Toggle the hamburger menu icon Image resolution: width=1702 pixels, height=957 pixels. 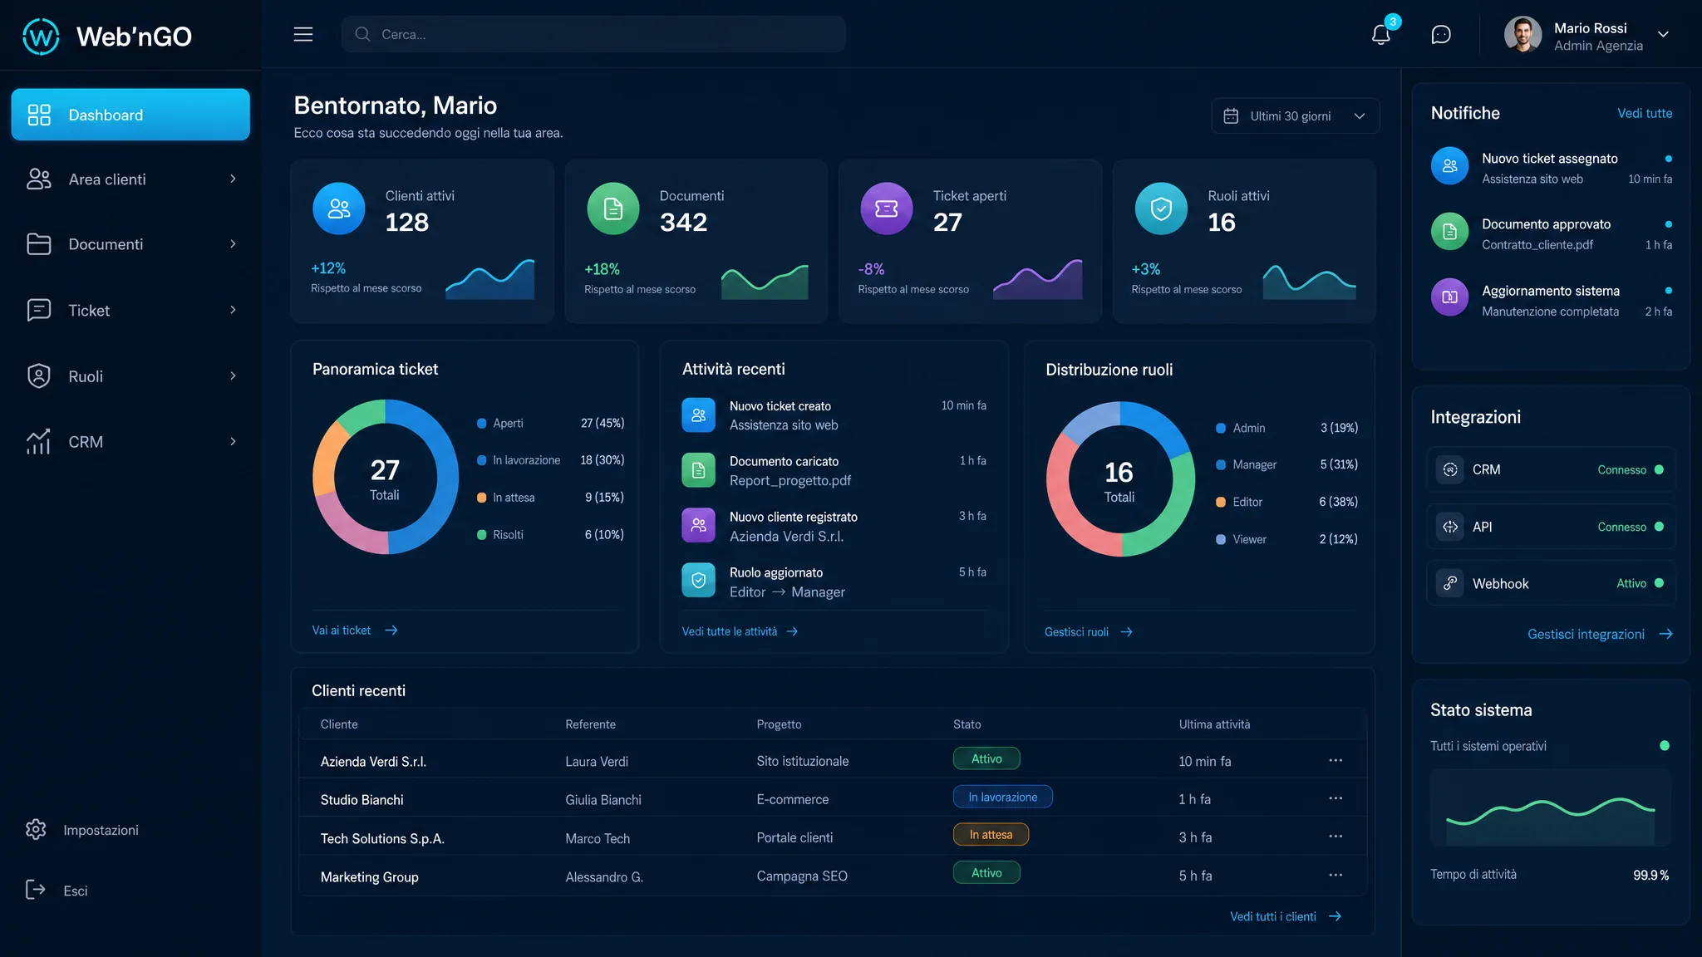pyautogui.click(x=303, y=34)
